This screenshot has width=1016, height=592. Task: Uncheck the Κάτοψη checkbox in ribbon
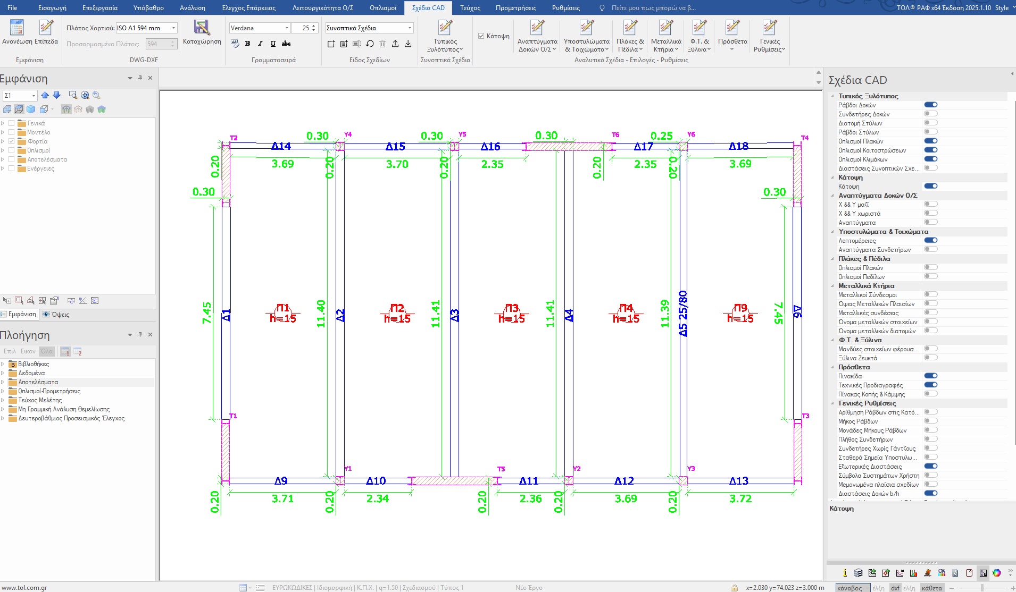pyautogui.click(x=481, y=36)
